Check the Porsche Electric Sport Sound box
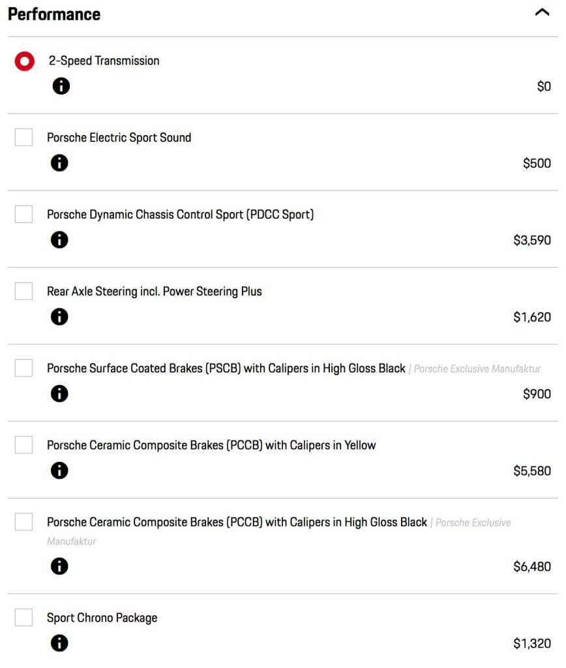Viewport: 566px width, 668px height. 23,137
